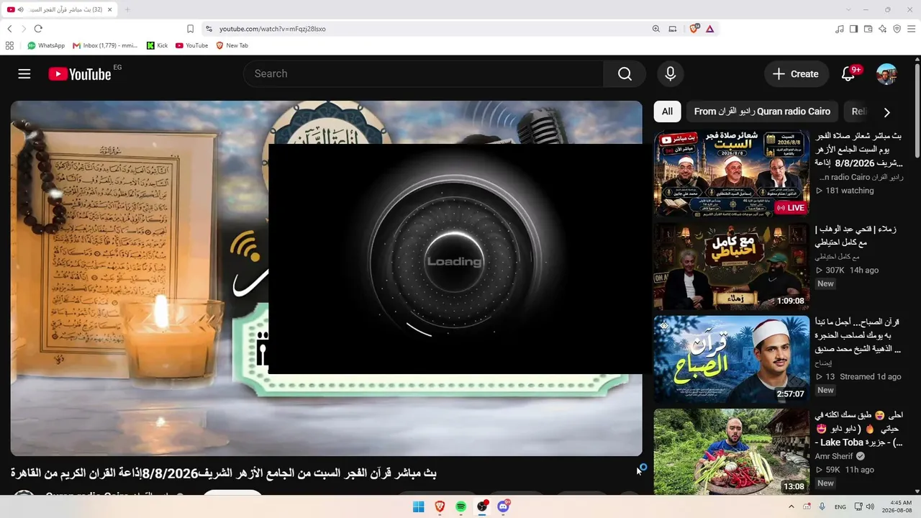Viewport: 921px width, 518px height.
Task: Open the Brave Wallet icon
Action: [868, 29]
